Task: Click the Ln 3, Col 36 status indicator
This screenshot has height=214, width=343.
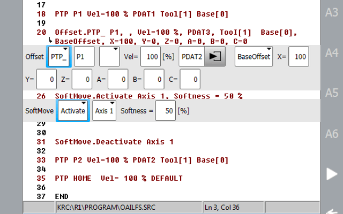Action: [222, 207]
